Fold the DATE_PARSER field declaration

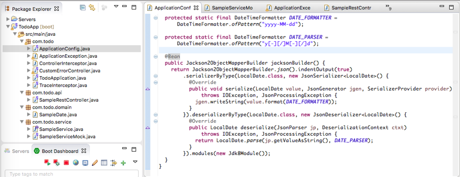point(156,37)
